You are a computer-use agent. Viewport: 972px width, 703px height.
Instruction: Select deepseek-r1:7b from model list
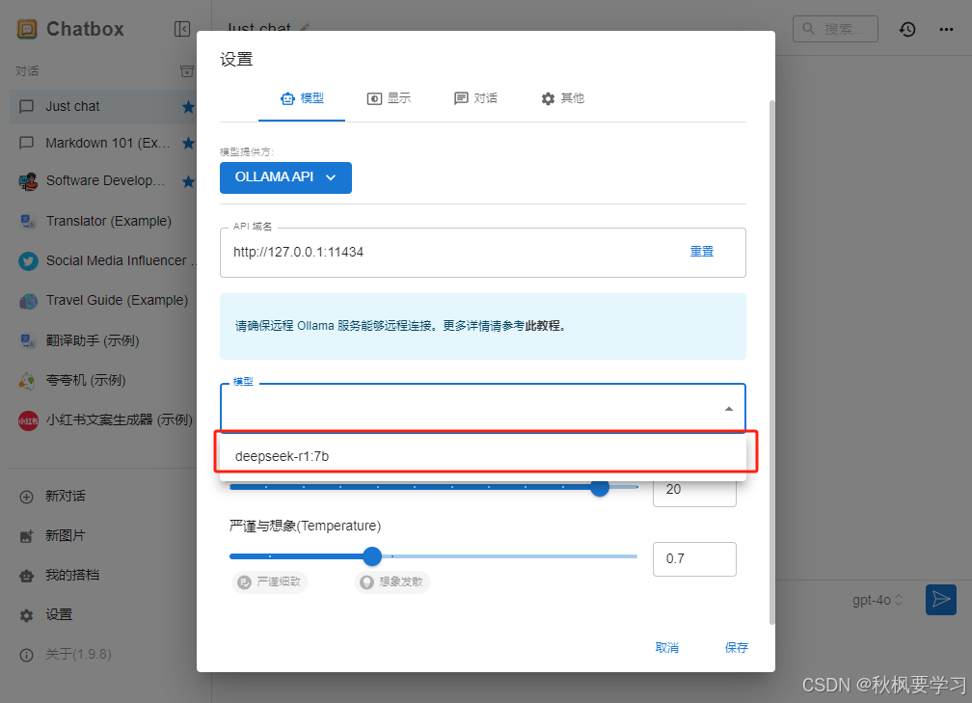pyautogui.click(x=483, y=456)
